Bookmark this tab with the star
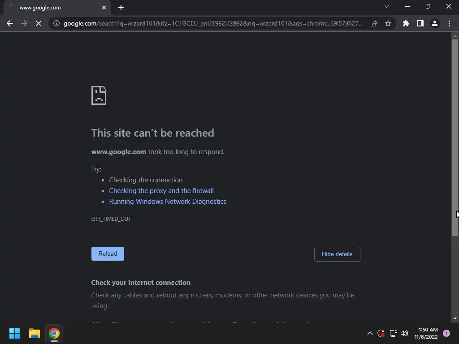 pos(388,23)
